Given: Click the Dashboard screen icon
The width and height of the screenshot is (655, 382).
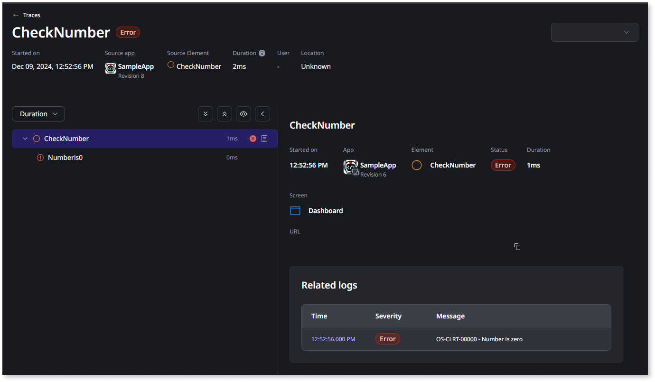Looking at the screenshot, I should (x=295, y=211).
